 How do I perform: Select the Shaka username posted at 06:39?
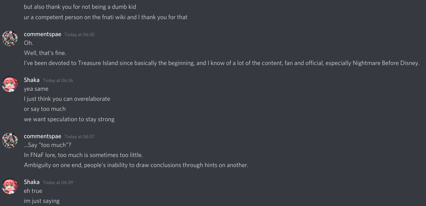pos(32,182)
